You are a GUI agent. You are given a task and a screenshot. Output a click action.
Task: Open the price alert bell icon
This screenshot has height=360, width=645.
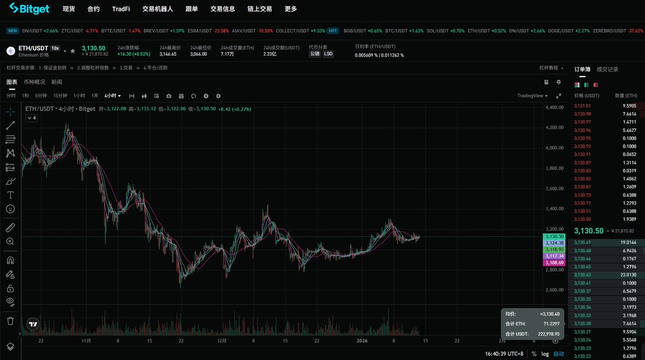pos(559,82)
